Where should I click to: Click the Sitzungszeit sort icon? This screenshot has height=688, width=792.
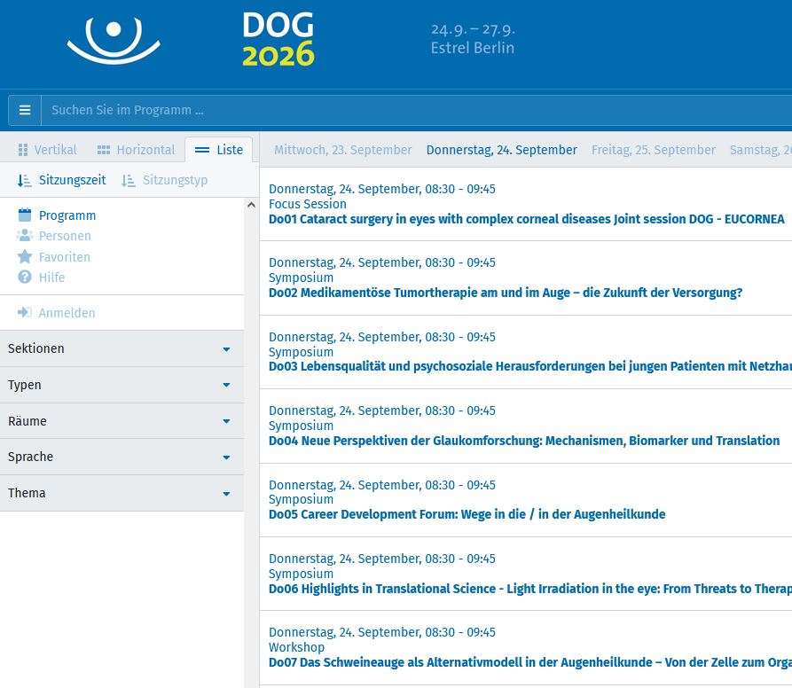click(25, 180)
